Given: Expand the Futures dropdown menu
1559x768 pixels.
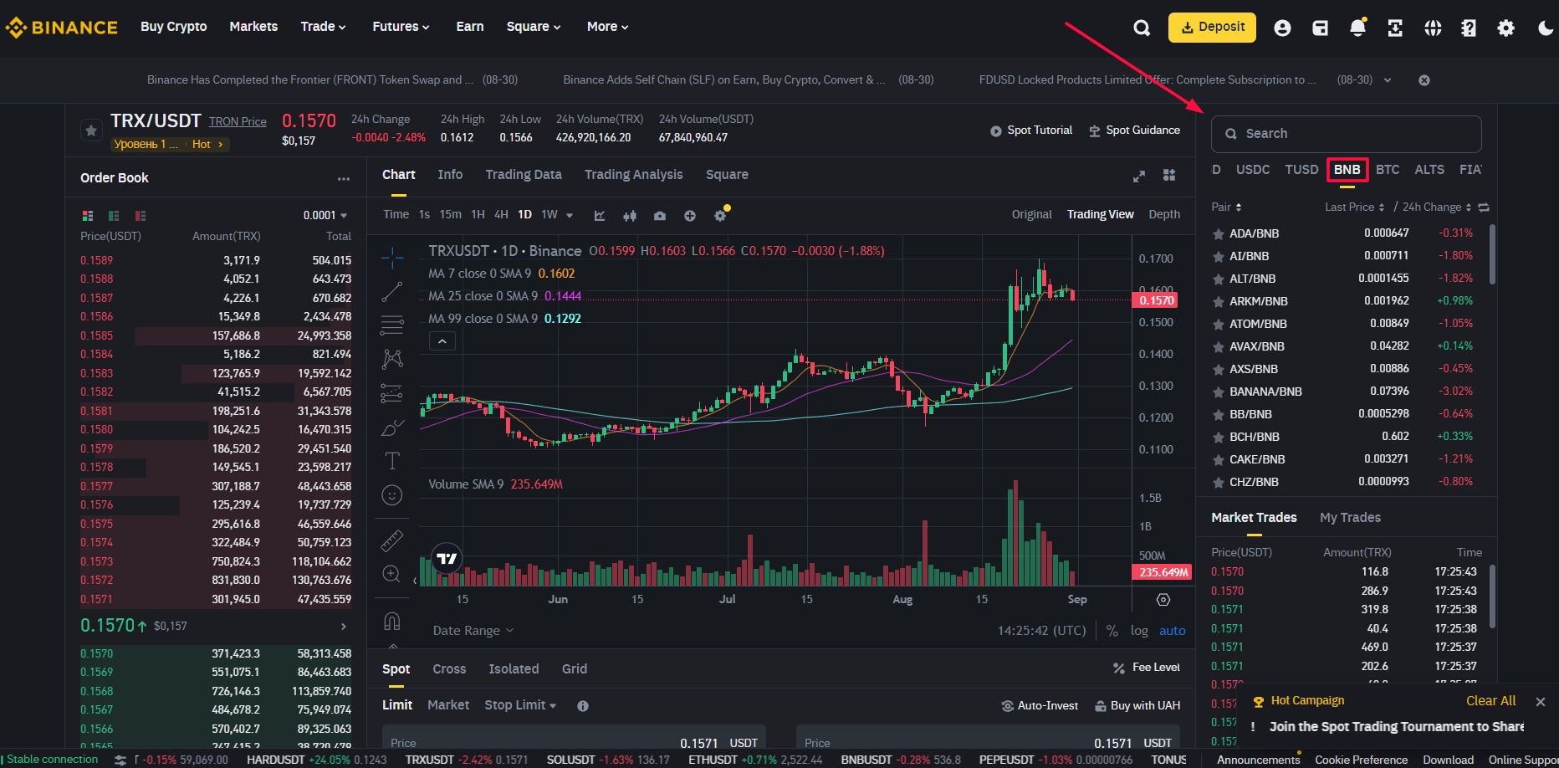Looking at the screenshot, I should tap(401, 27).
